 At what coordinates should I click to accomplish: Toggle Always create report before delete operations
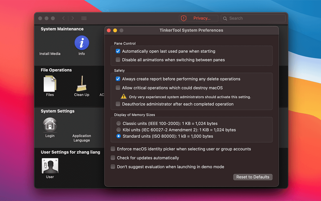[118, 79]
